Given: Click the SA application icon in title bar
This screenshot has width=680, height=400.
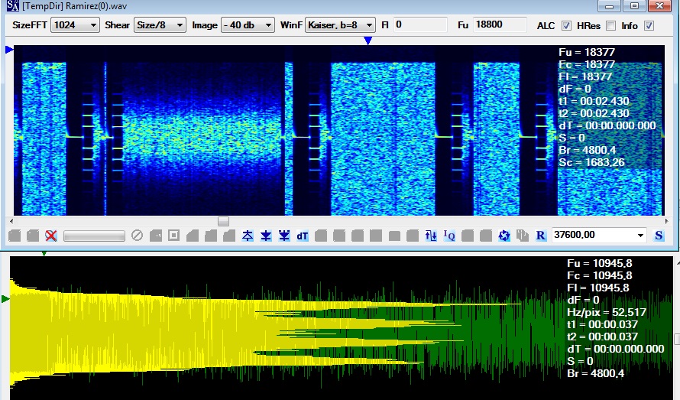Looking at the screenshot, I should [12, 5].
